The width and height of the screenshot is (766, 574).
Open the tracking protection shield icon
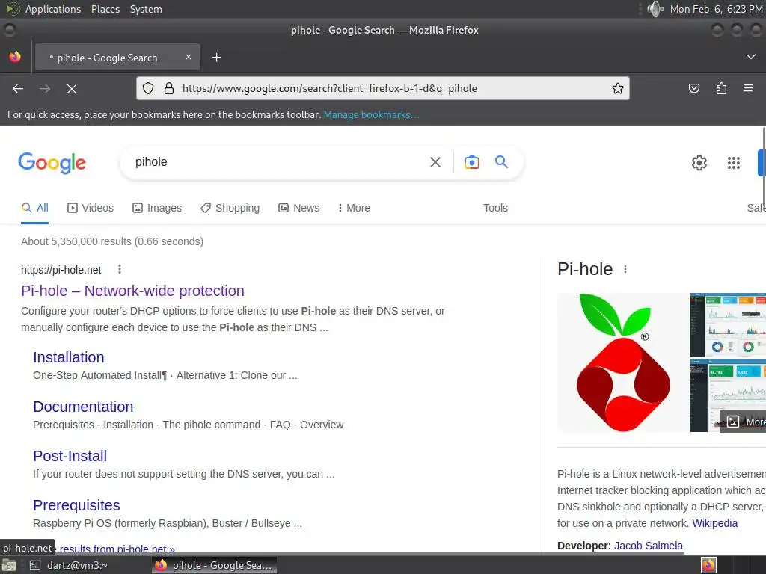click(148, 88)
